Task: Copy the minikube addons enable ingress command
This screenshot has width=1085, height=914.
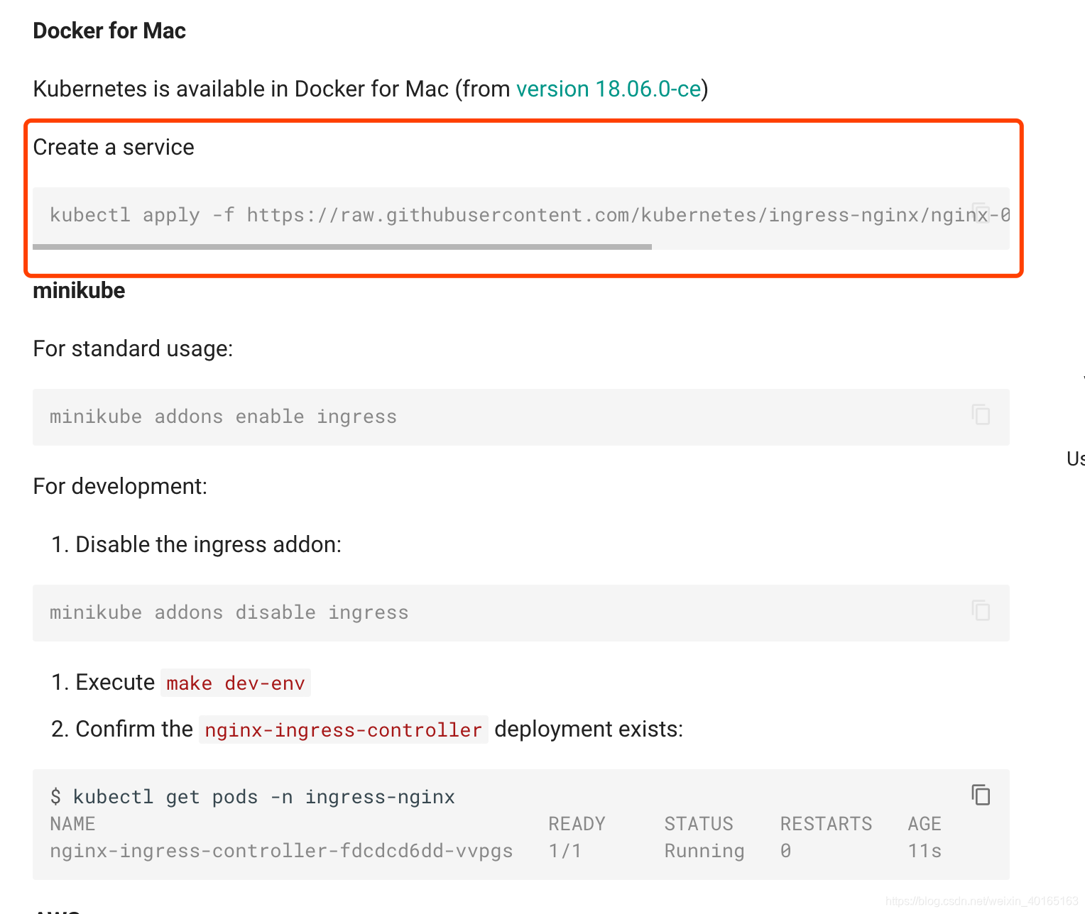Action: [x=981, y=414]
